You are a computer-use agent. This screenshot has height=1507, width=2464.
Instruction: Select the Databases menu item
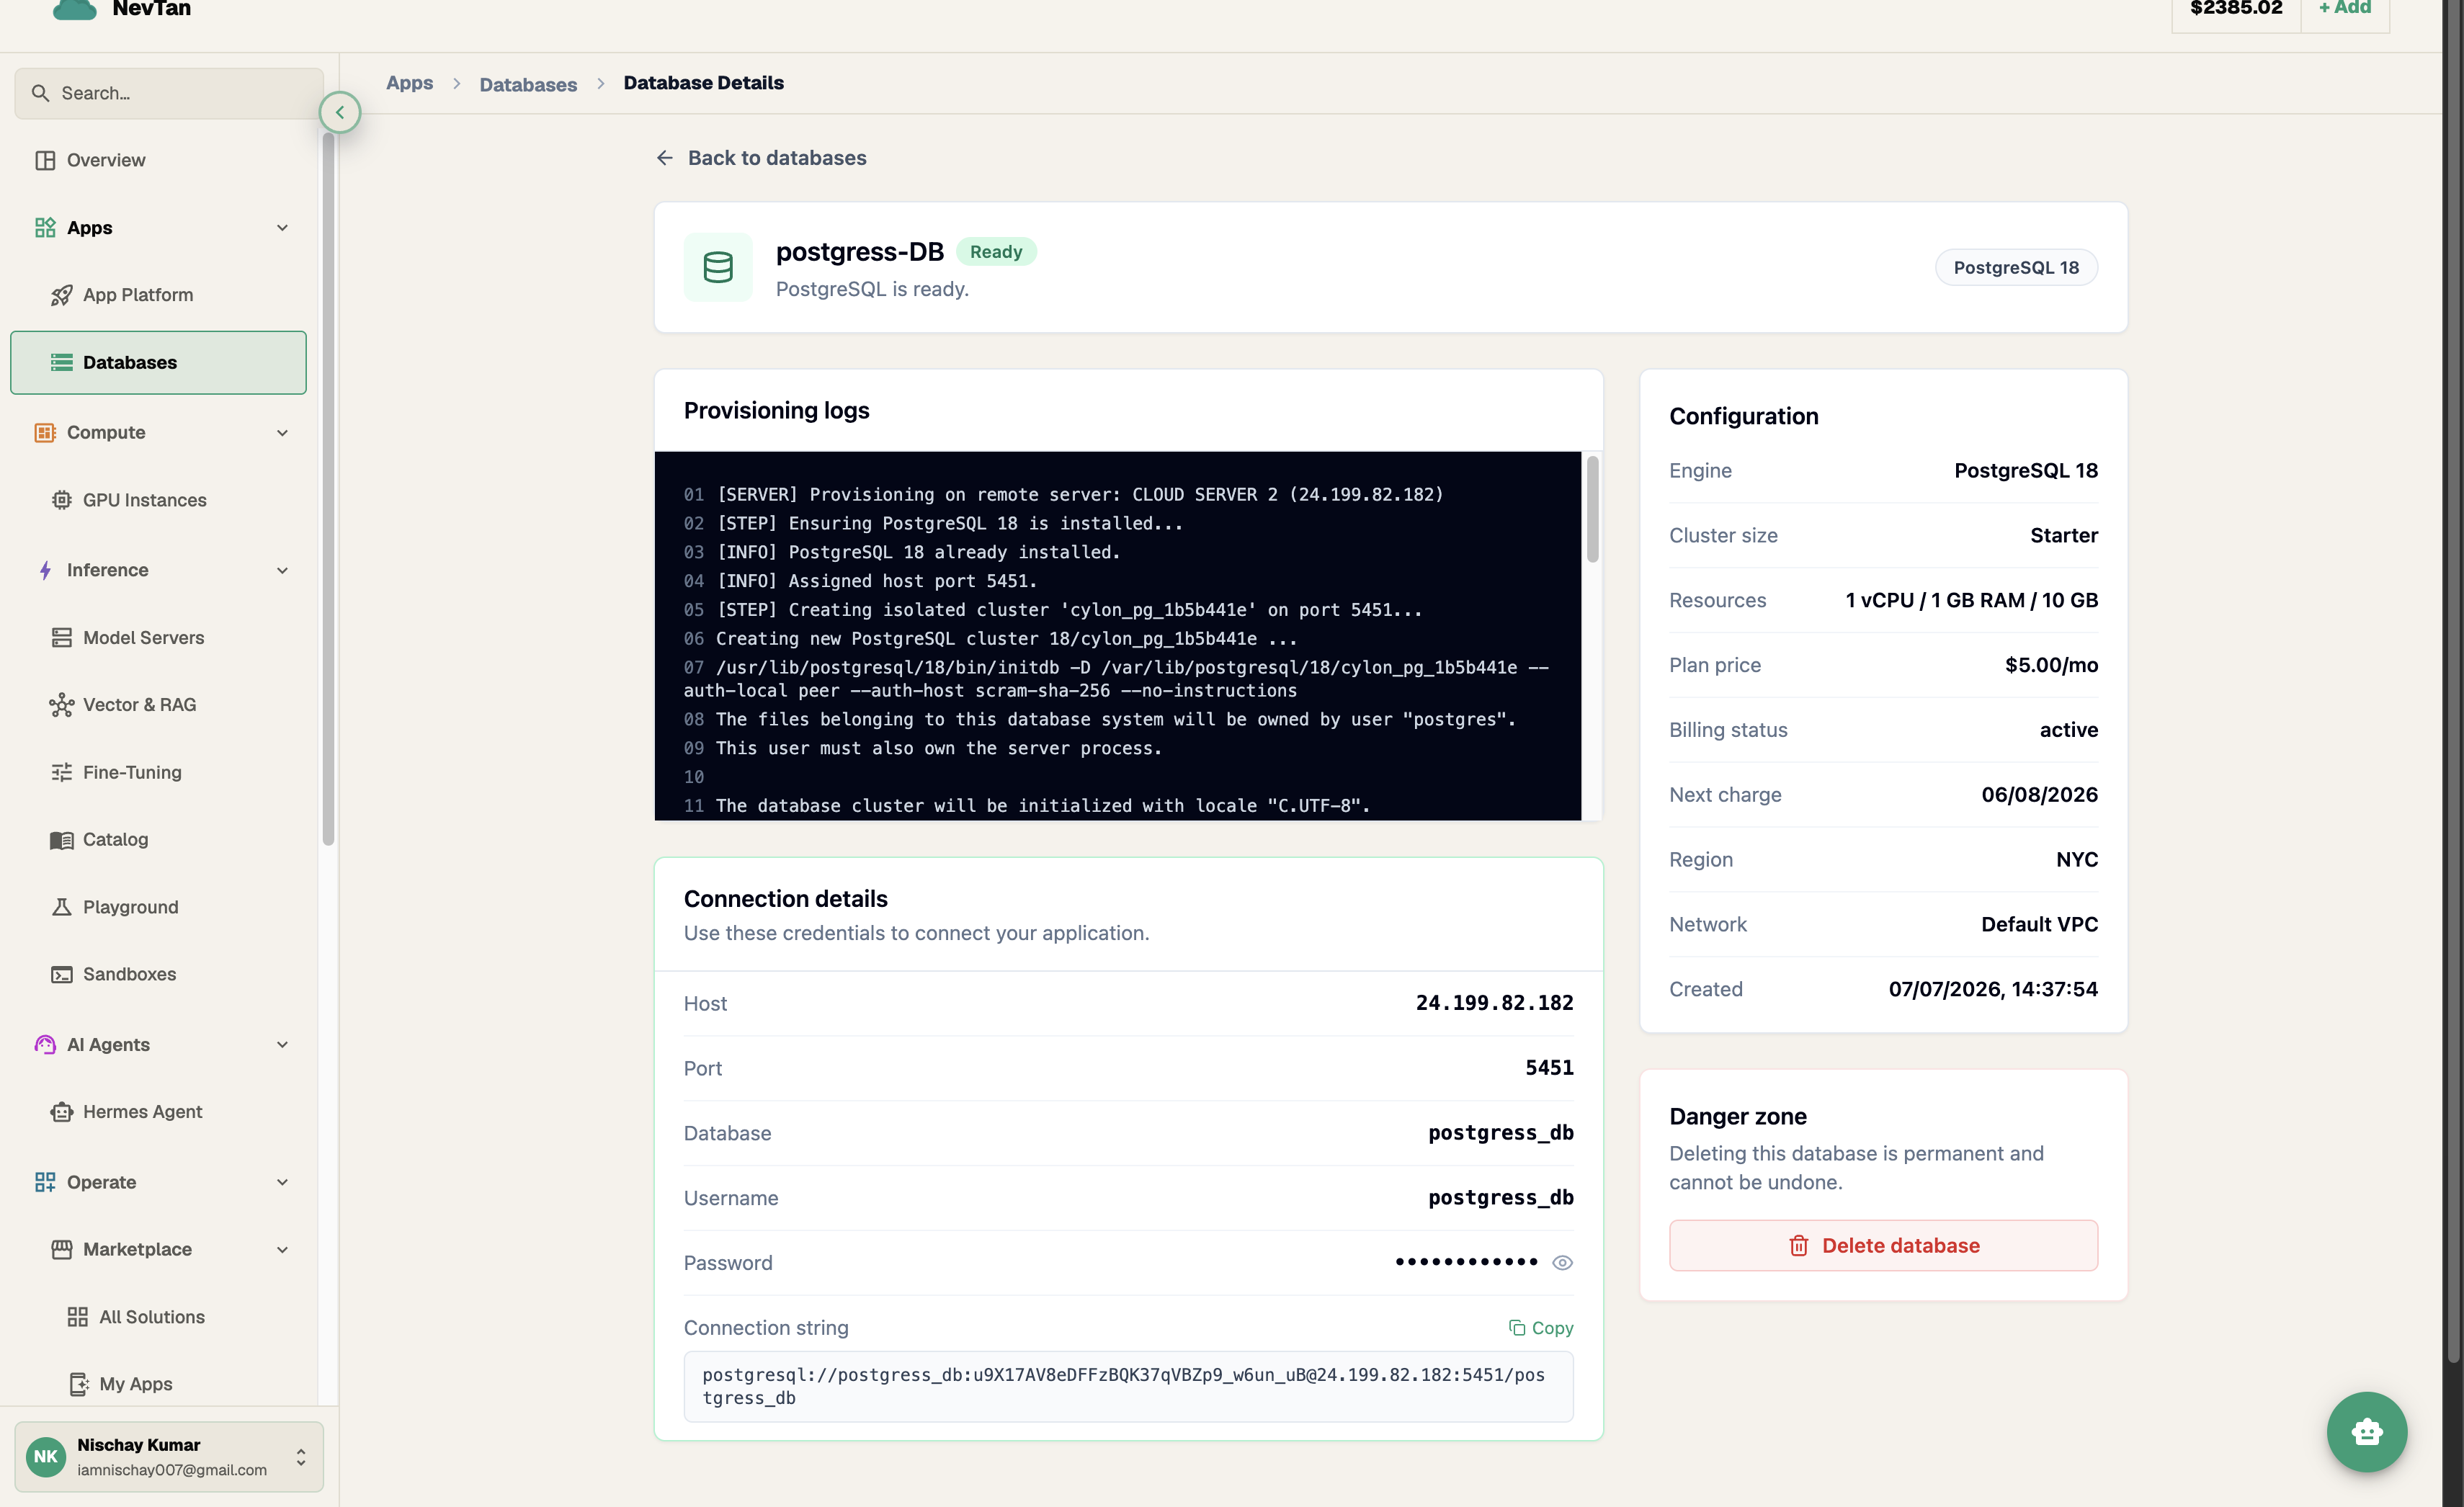pos(158,362)
